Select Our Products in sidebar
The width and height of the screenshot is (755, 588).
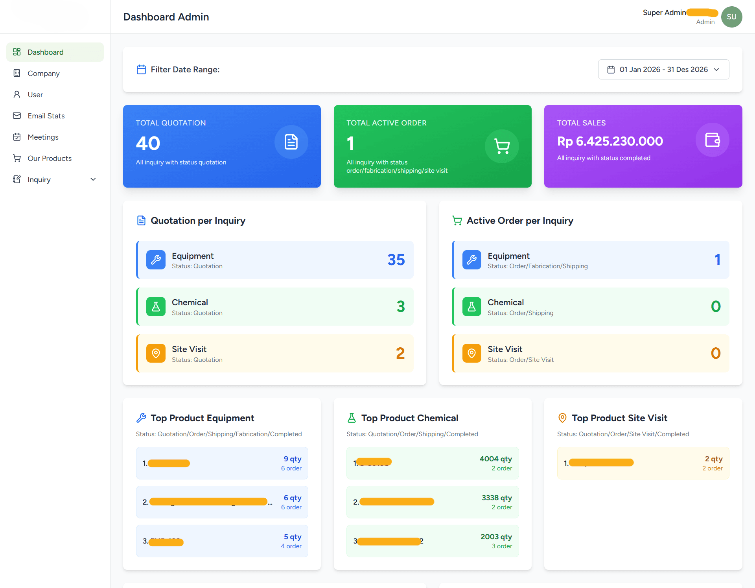50,159
